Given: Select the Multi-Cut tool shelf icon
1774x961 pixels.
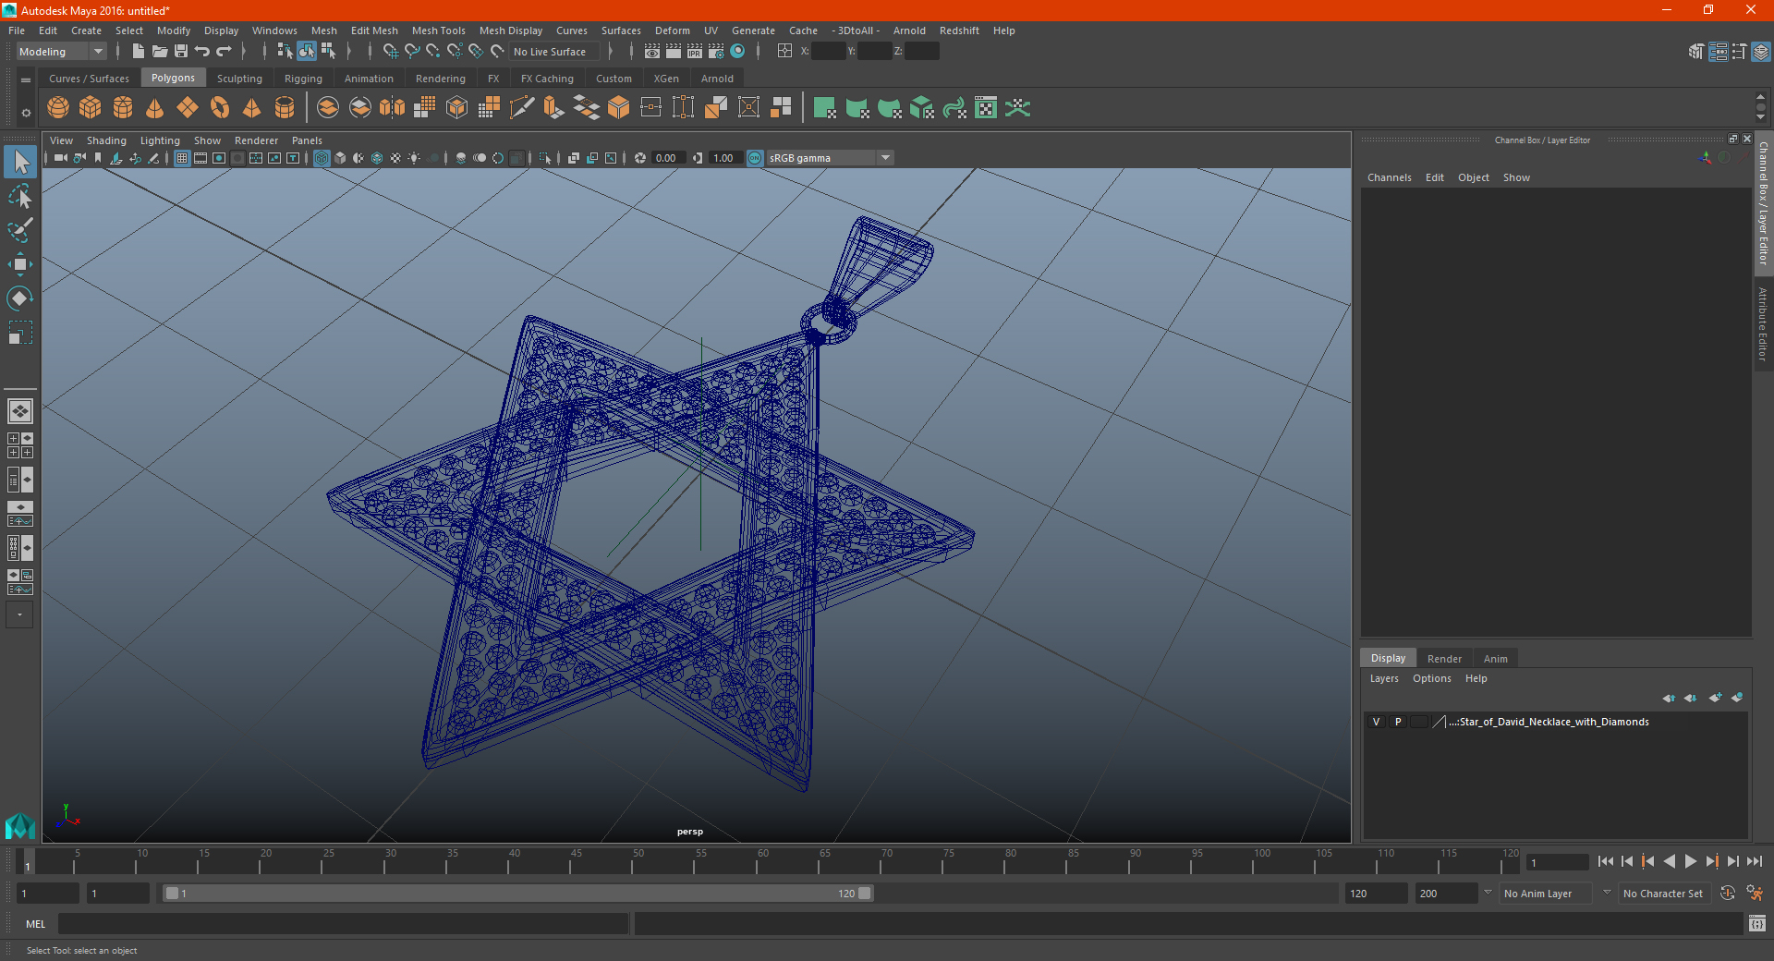Looking at the screenshot, I should [x=522, y=108].
